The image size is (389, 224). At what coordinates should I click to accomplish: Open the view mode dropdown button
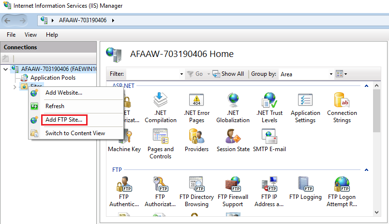tap(342, 74)
